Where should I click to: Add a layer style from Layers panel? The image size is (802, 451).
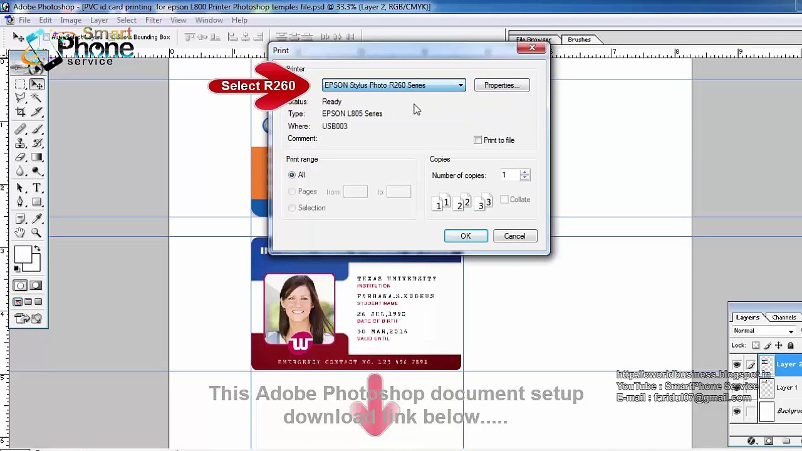[x=751, y=441]
